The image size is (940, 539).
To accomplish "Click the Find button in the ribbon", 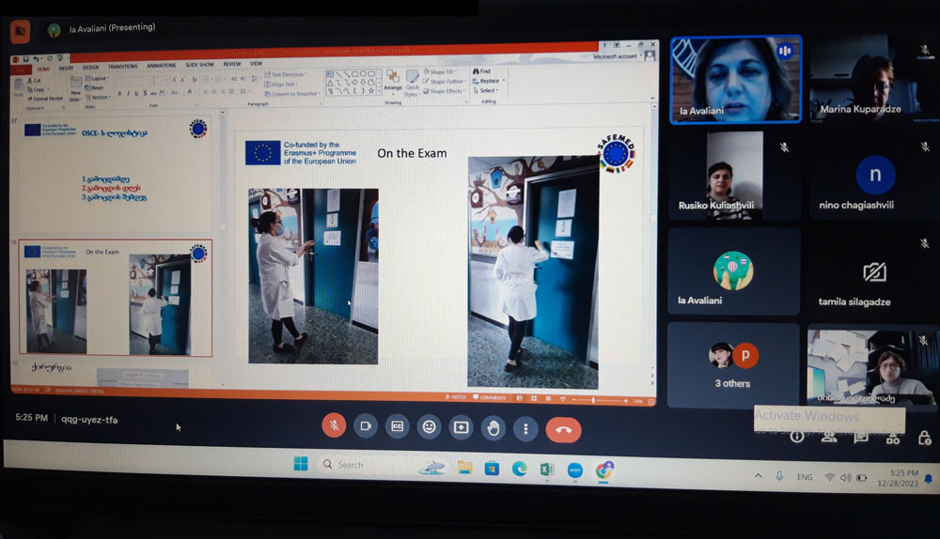I will pos(483,71).
